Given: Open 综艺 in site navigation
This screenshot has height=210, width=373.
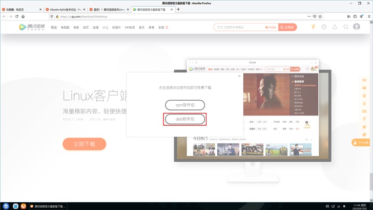Looking at the screenshot, I should coord(86,27).
